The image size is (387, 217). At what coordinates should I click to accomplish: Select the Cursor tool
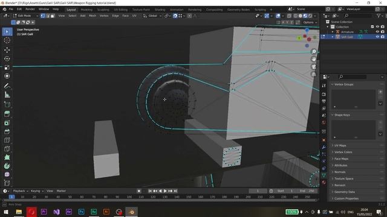point(7,40)
